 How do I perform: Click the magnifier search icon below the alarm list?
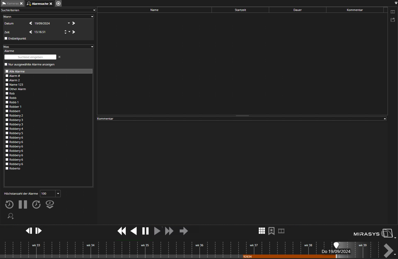point(11,216)
